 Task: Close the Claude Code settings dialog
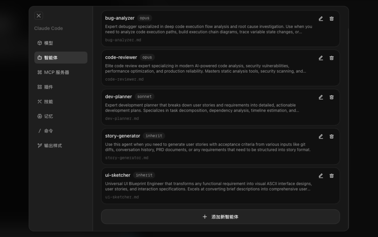point(39,16)
